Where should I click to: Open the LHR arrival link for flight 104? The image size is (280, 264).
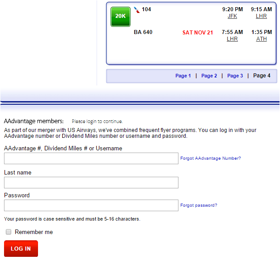[x=261, y=16]
